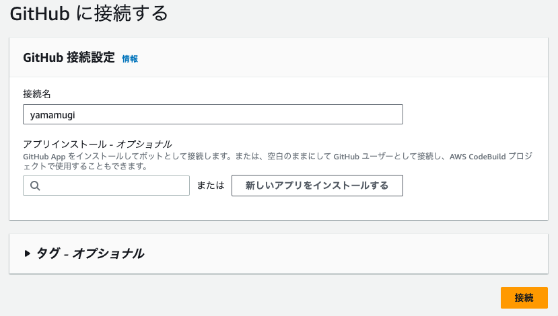The image size is (558, 316).
Task: Click the オプショナル italic text beside アプリインストール
Action: point(144,144)
